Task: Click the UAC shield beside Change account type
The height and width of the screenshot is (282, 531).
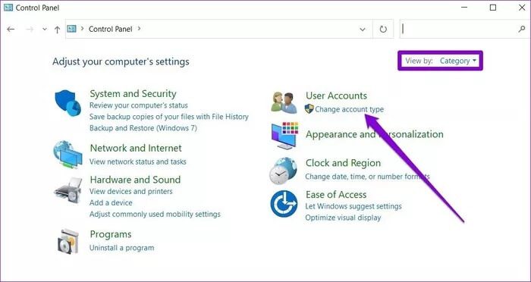Action: pos(309,109)
